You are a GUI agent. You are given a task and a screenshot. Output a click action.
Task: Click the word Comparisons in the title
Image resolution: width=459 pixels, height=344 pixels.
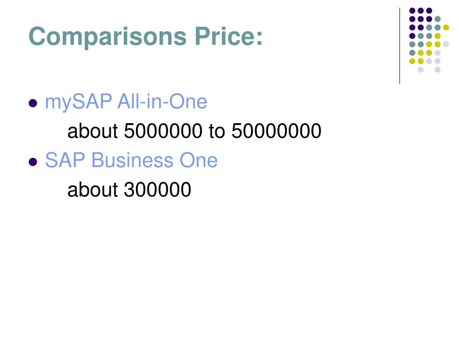(108, 37)
